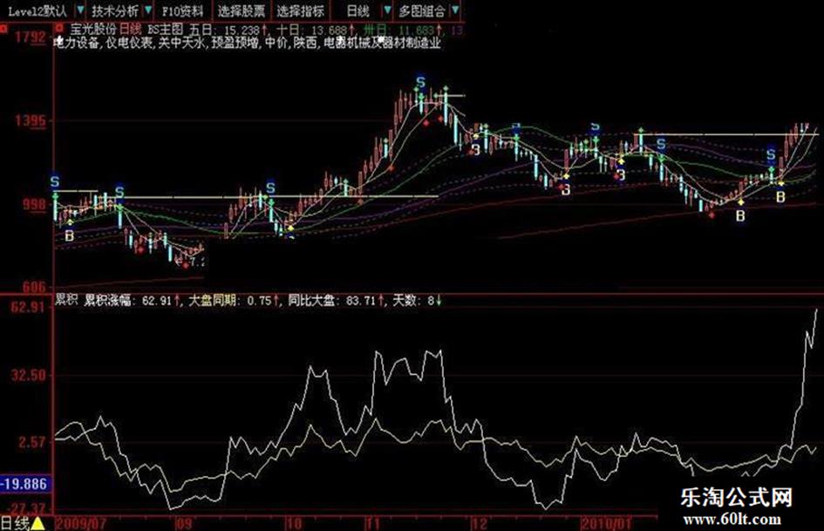Screen dimensions: 824x531
Task: Select the 日线 period in top toolbar
Action: [x=359, y=10]
